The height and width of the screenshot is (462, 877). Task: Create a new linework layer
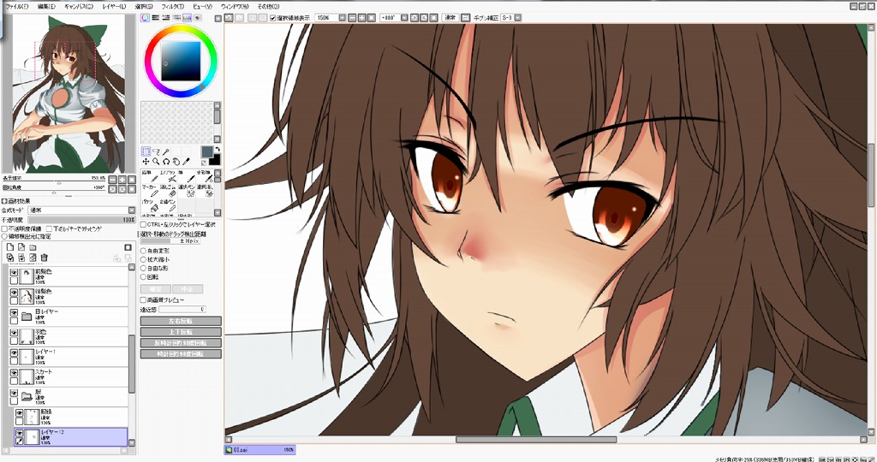tap(21, 247)
